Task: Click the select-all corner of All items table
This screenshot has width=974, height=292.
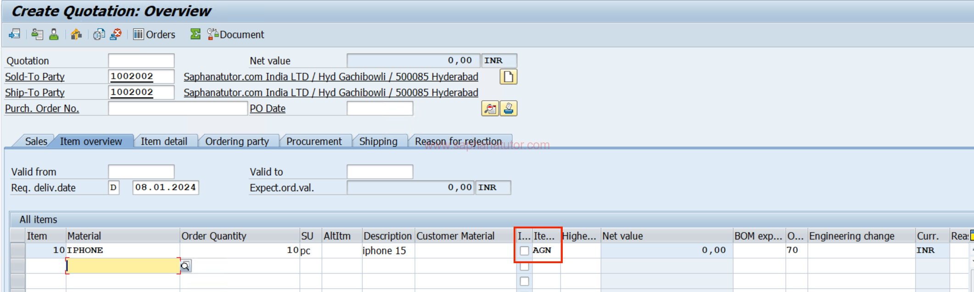Action: (x=18, y=236)
